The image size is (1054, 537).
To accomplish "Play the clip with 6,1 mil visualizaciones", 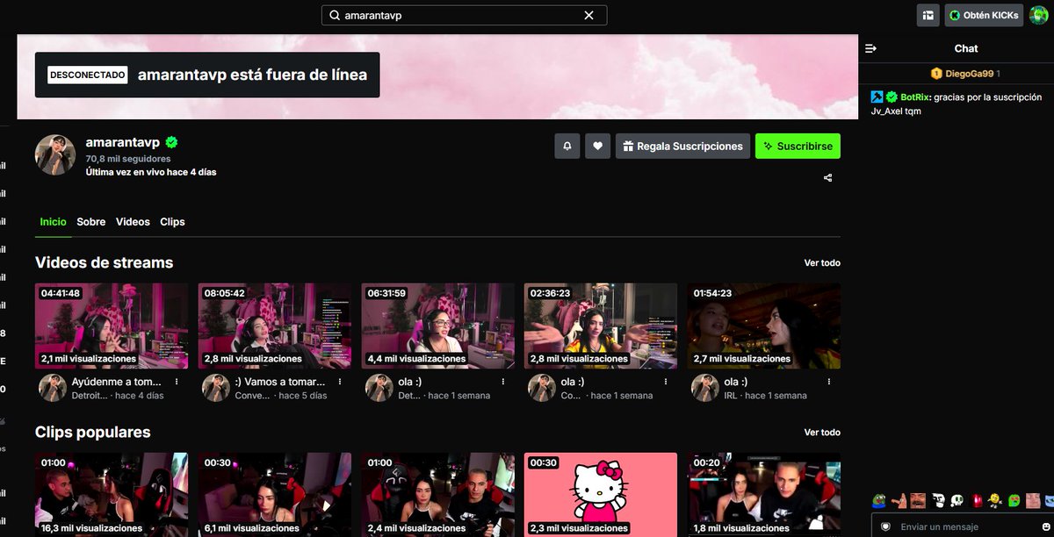I will (275, 495).
